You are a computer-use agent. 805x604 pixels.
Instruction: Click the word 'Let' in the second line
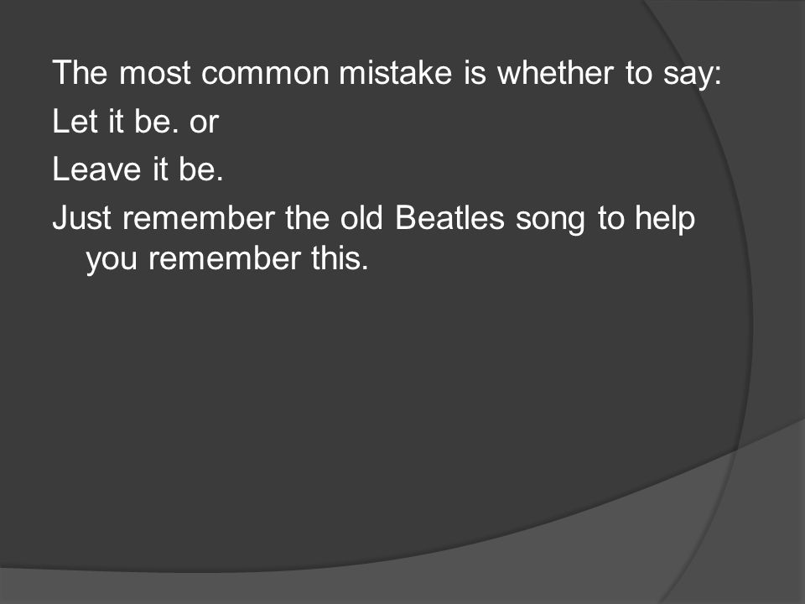click(75, 122)
